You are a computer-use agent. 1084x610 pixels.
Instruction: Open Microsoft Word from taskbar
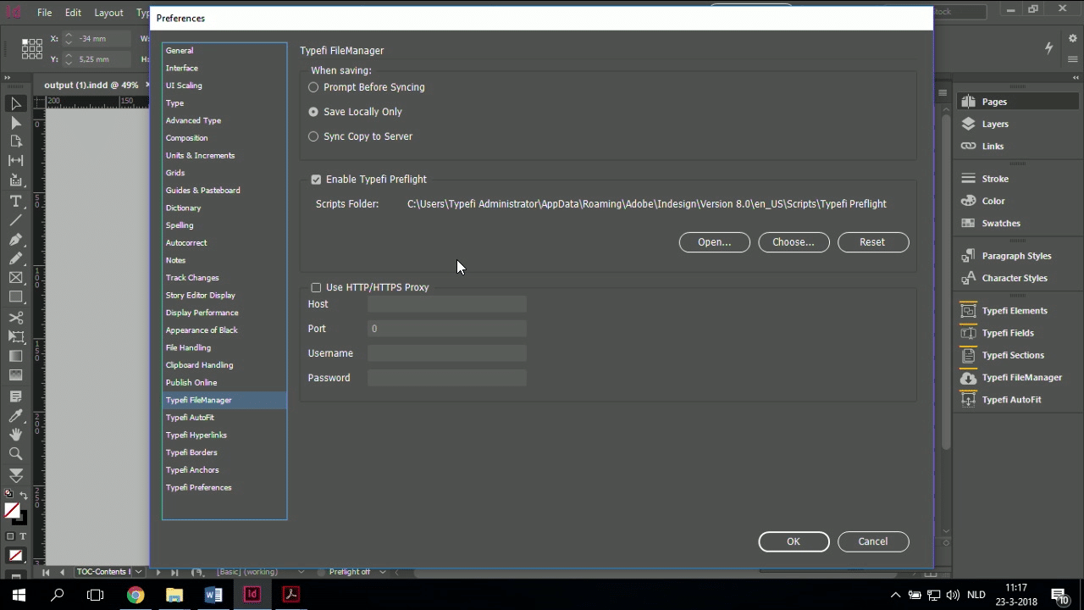213,595
